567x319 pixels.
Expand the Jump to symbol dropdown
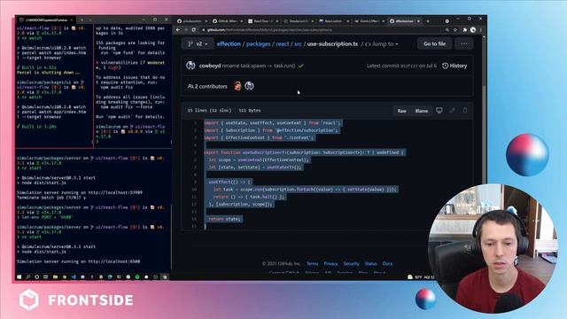click(x=382, y=43)
